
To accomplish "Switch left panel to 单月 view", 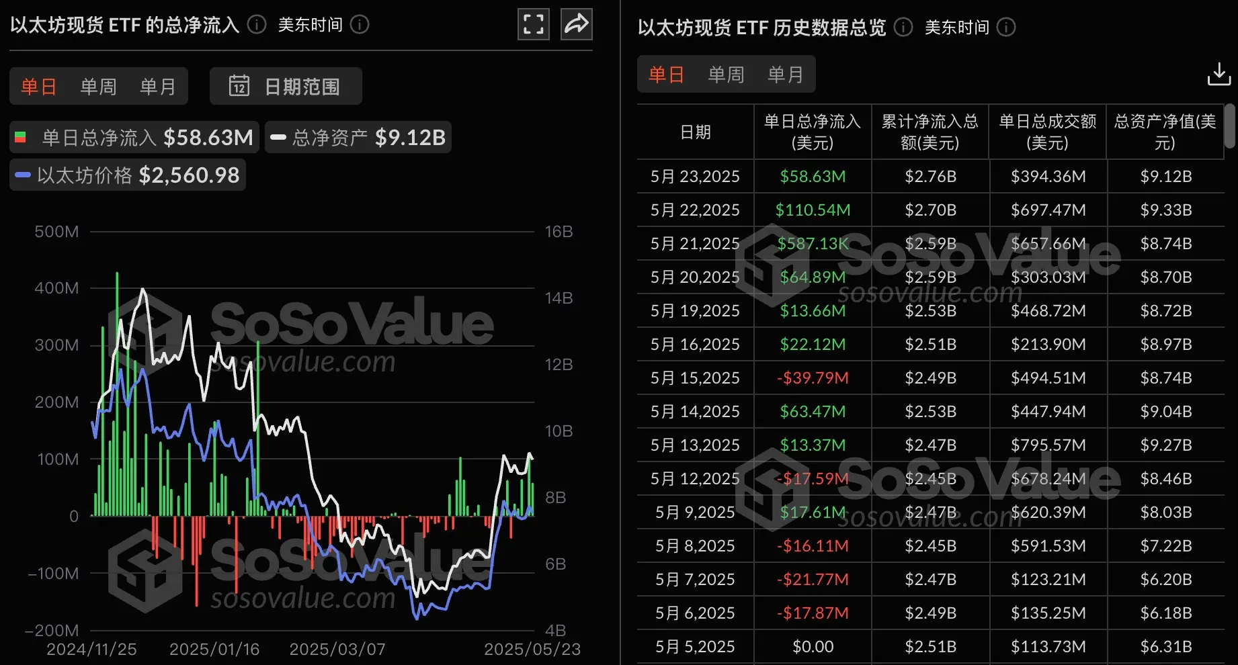I will [x=158, y=86].
